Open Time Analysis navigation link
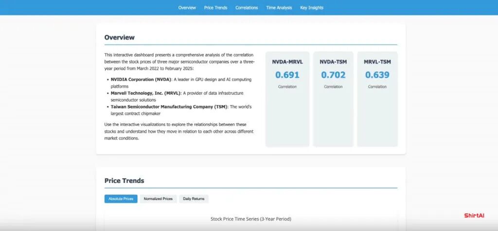The height and width of the screenshot is (231, 498). (x=279, y=8)
